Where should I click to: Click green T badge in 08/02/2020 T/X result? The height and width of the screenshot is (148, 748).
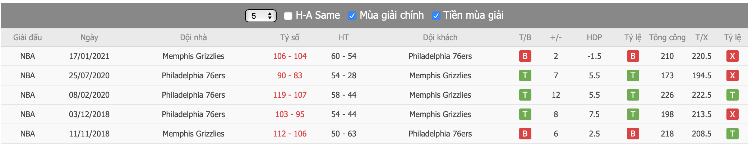[732, 95]
